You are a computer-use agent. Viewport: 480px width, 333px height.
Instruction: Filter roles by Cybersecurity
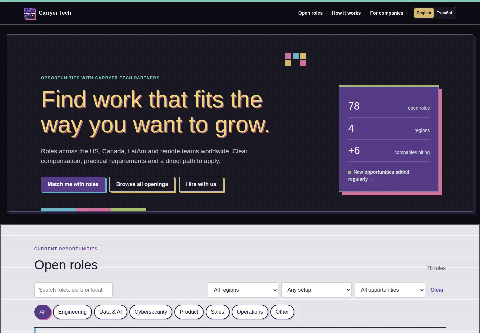(x=151, y=312)
